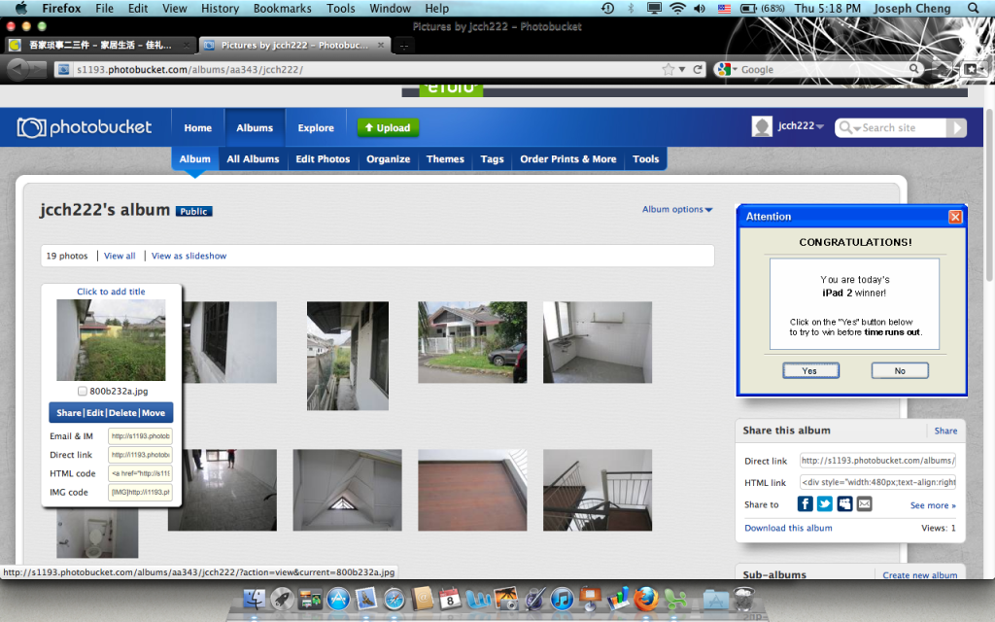Open the Bookmarks menu in the menu bar
Screen dimensions: 995x622
point(283,8)
